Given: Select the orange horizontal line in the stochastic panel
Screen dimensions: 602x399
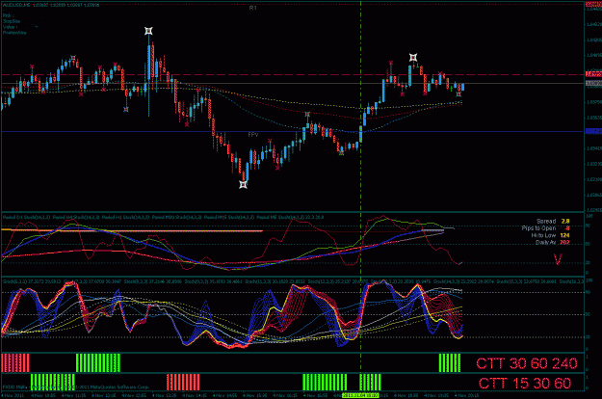Looking at the screenshot, I should point(132,230).
